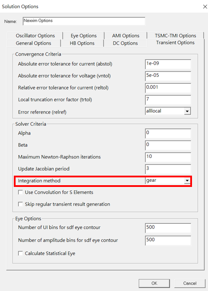Check Skip regular transient result generation
208x291 pixels.
point(20,204)
